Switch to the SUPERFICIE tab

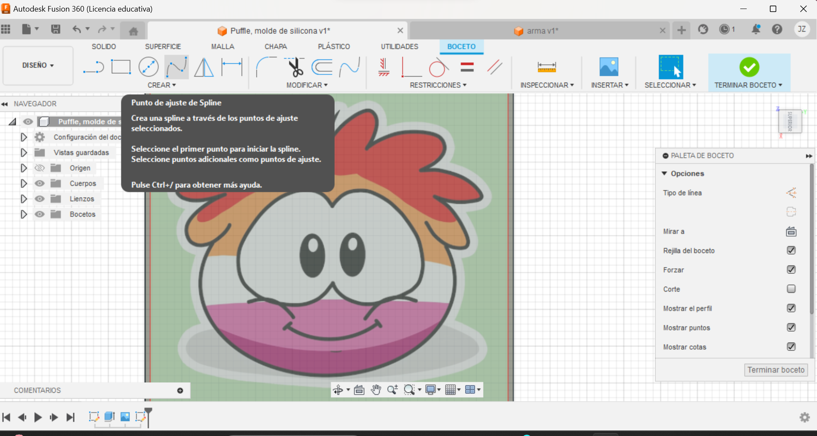(x=163, y=47)
